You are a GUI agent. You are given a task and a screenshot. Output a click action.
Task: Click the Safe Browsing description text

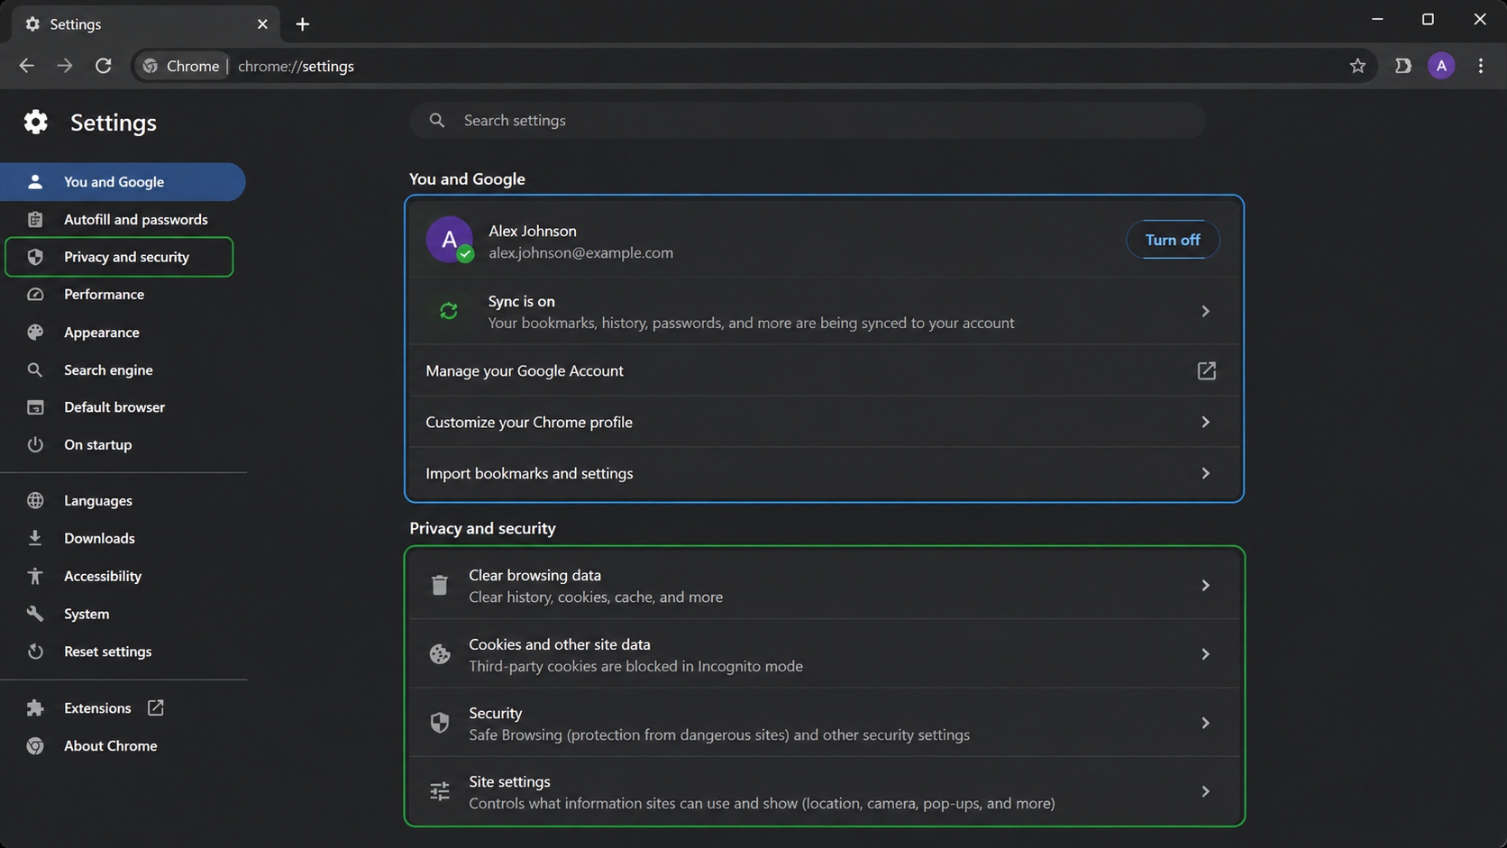pos(719,734)
